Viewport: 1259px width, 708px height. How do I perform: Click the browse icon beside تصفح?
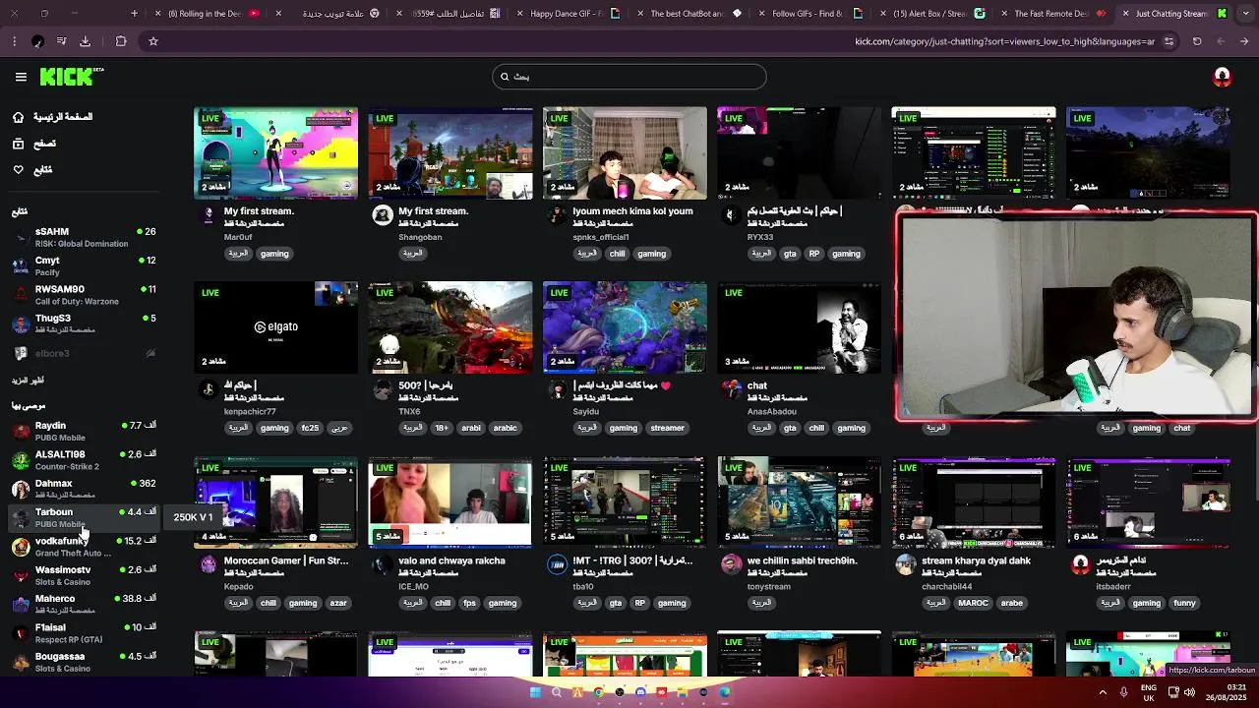pos(18,144)
